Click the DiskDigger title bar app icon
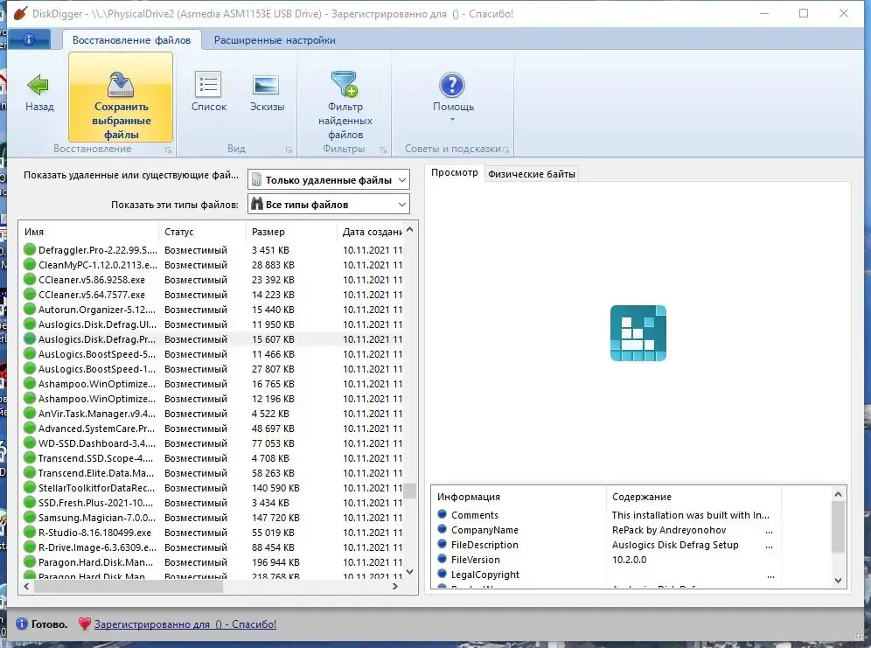 pyautogui.click(x=20, y=13)
